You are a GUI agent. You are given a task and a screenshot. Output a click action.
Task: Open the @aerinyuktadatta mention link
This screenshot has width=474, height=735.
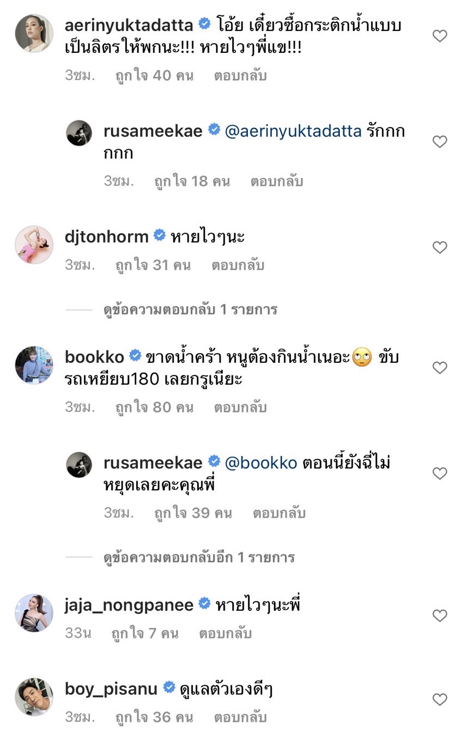point(293,131)
